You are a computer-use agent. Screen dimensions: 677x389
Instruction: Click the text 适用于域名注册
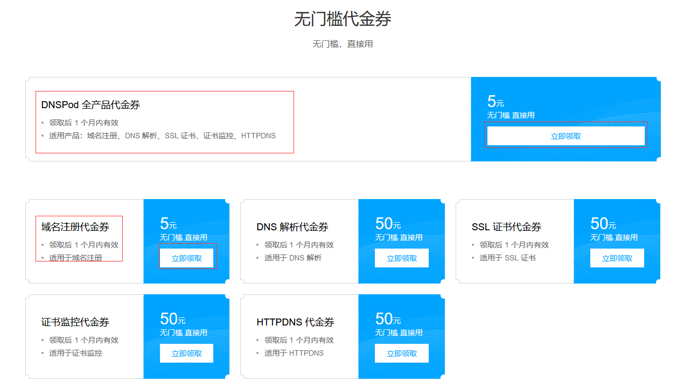(76, 258)
